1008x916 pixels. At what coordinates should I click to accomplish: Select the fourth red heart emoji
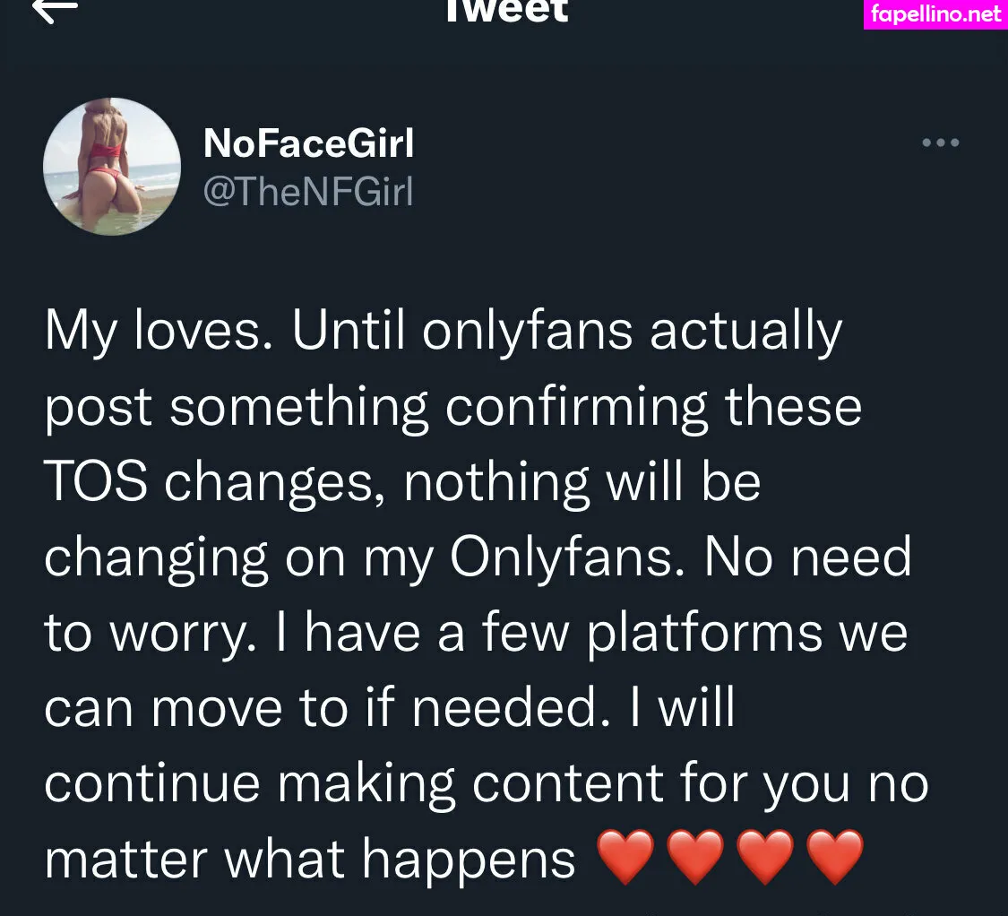point(835,857)
